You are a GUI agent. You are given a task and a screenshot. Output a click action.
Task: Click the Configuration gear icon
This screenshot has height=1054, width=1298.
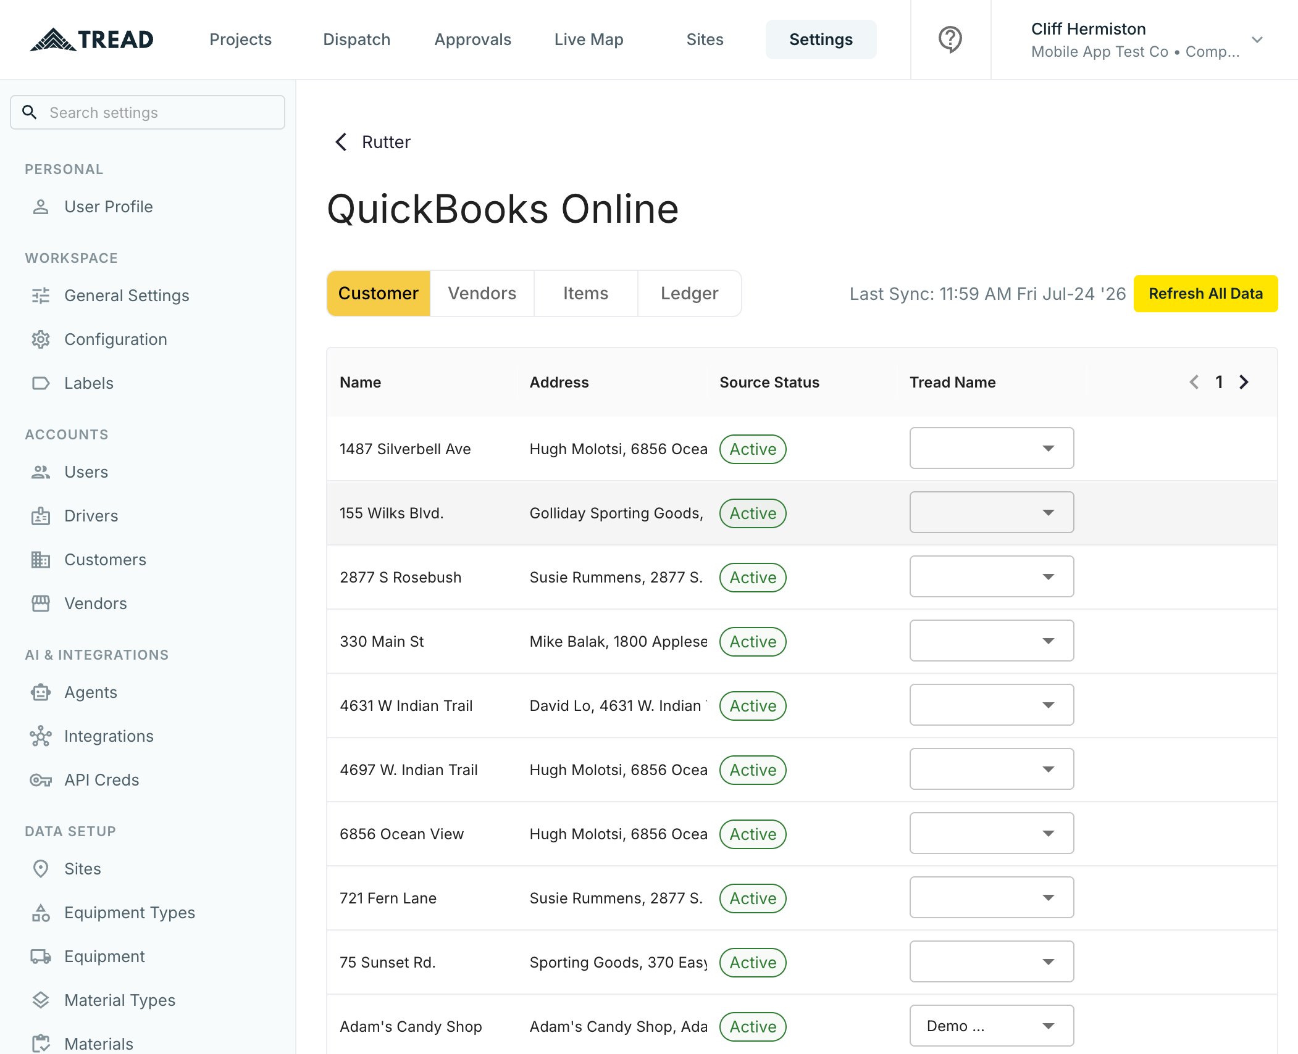click(x=41, y=339)
